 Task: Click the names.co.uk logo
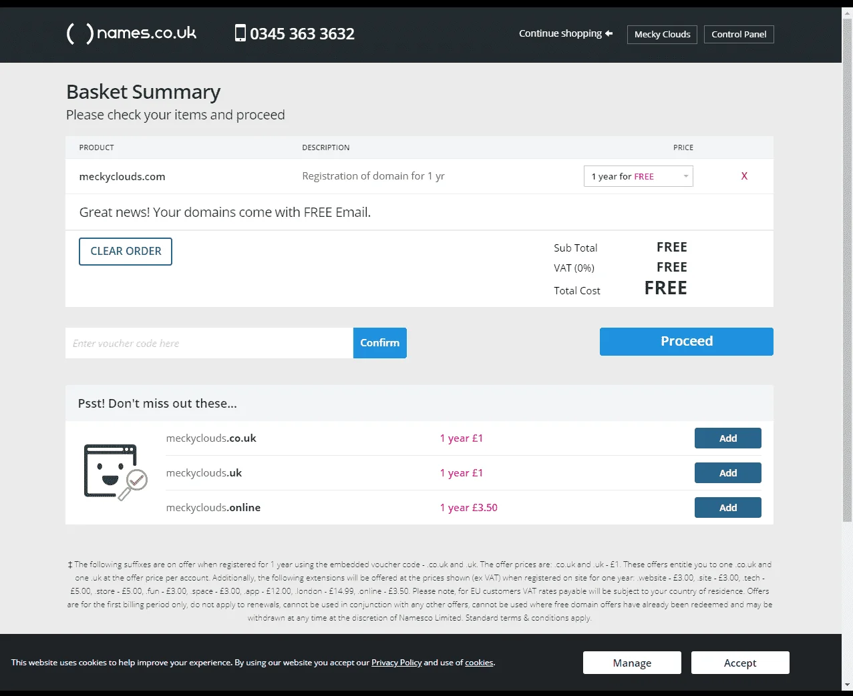132,33
